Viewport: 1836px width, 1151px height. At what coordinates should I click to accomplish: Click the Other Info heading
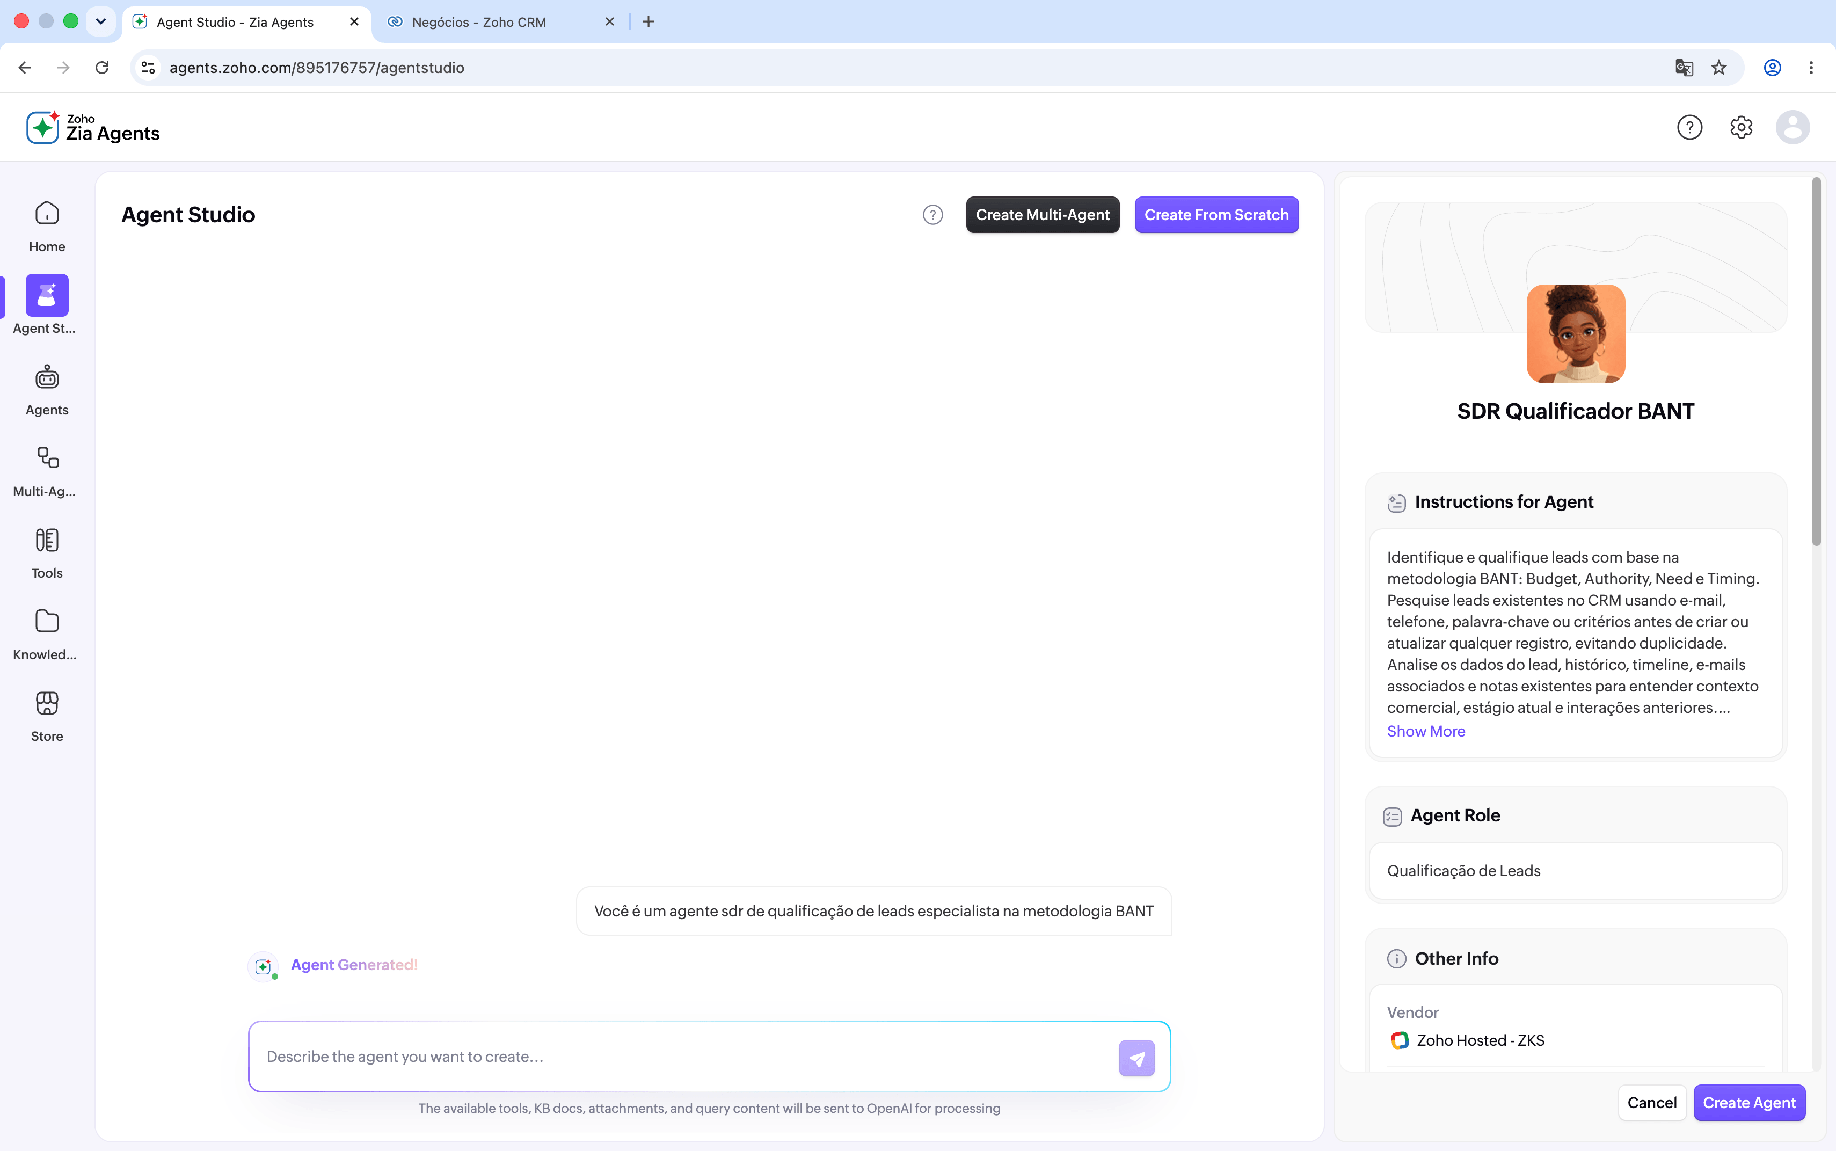click(1456, 959)
